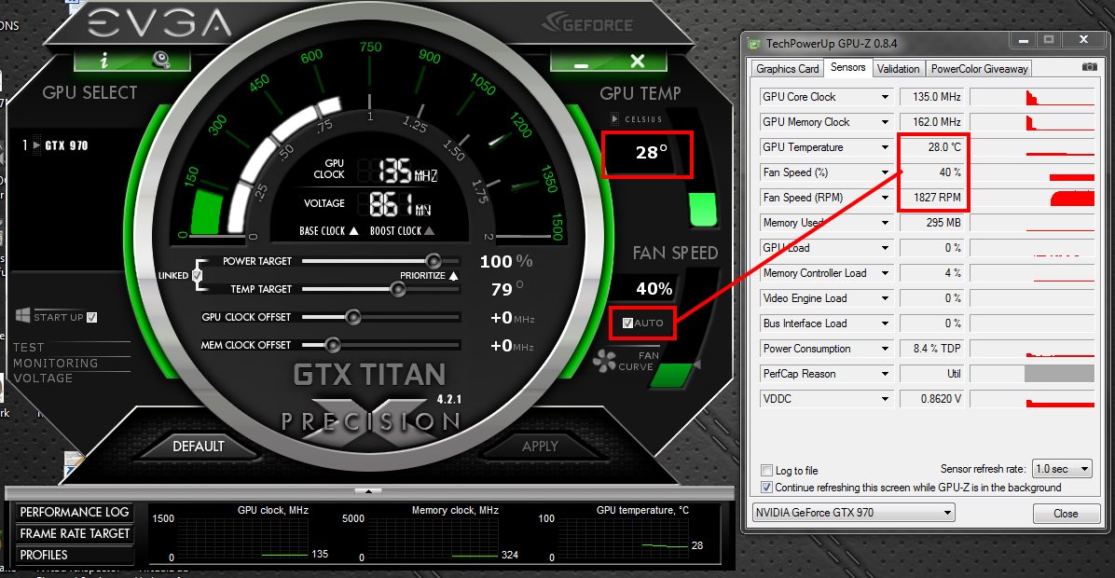1115x578 pixels.
Task: Open Fan Speed (%) sensor dropdown
Action: [x=885, y=172]
